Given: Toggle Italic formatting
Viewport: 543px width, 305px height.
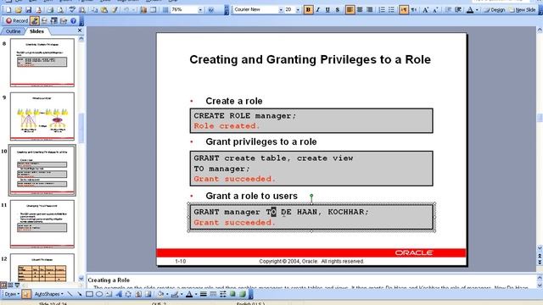Looking at the screenshot, I should (x=317, y=10).
